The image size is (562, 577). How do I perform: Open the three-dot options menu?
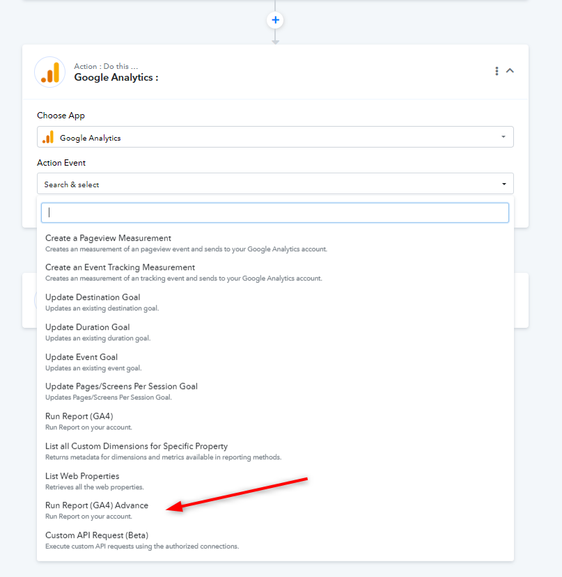click(497, 71)
